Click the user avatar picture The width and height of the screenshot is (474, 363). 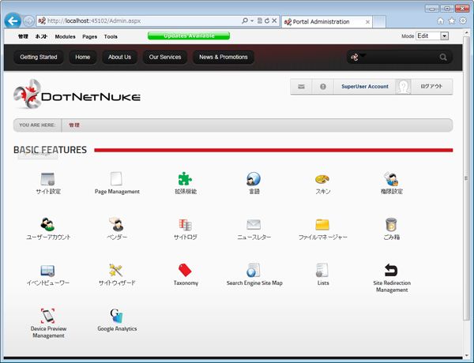click(403, 87)
